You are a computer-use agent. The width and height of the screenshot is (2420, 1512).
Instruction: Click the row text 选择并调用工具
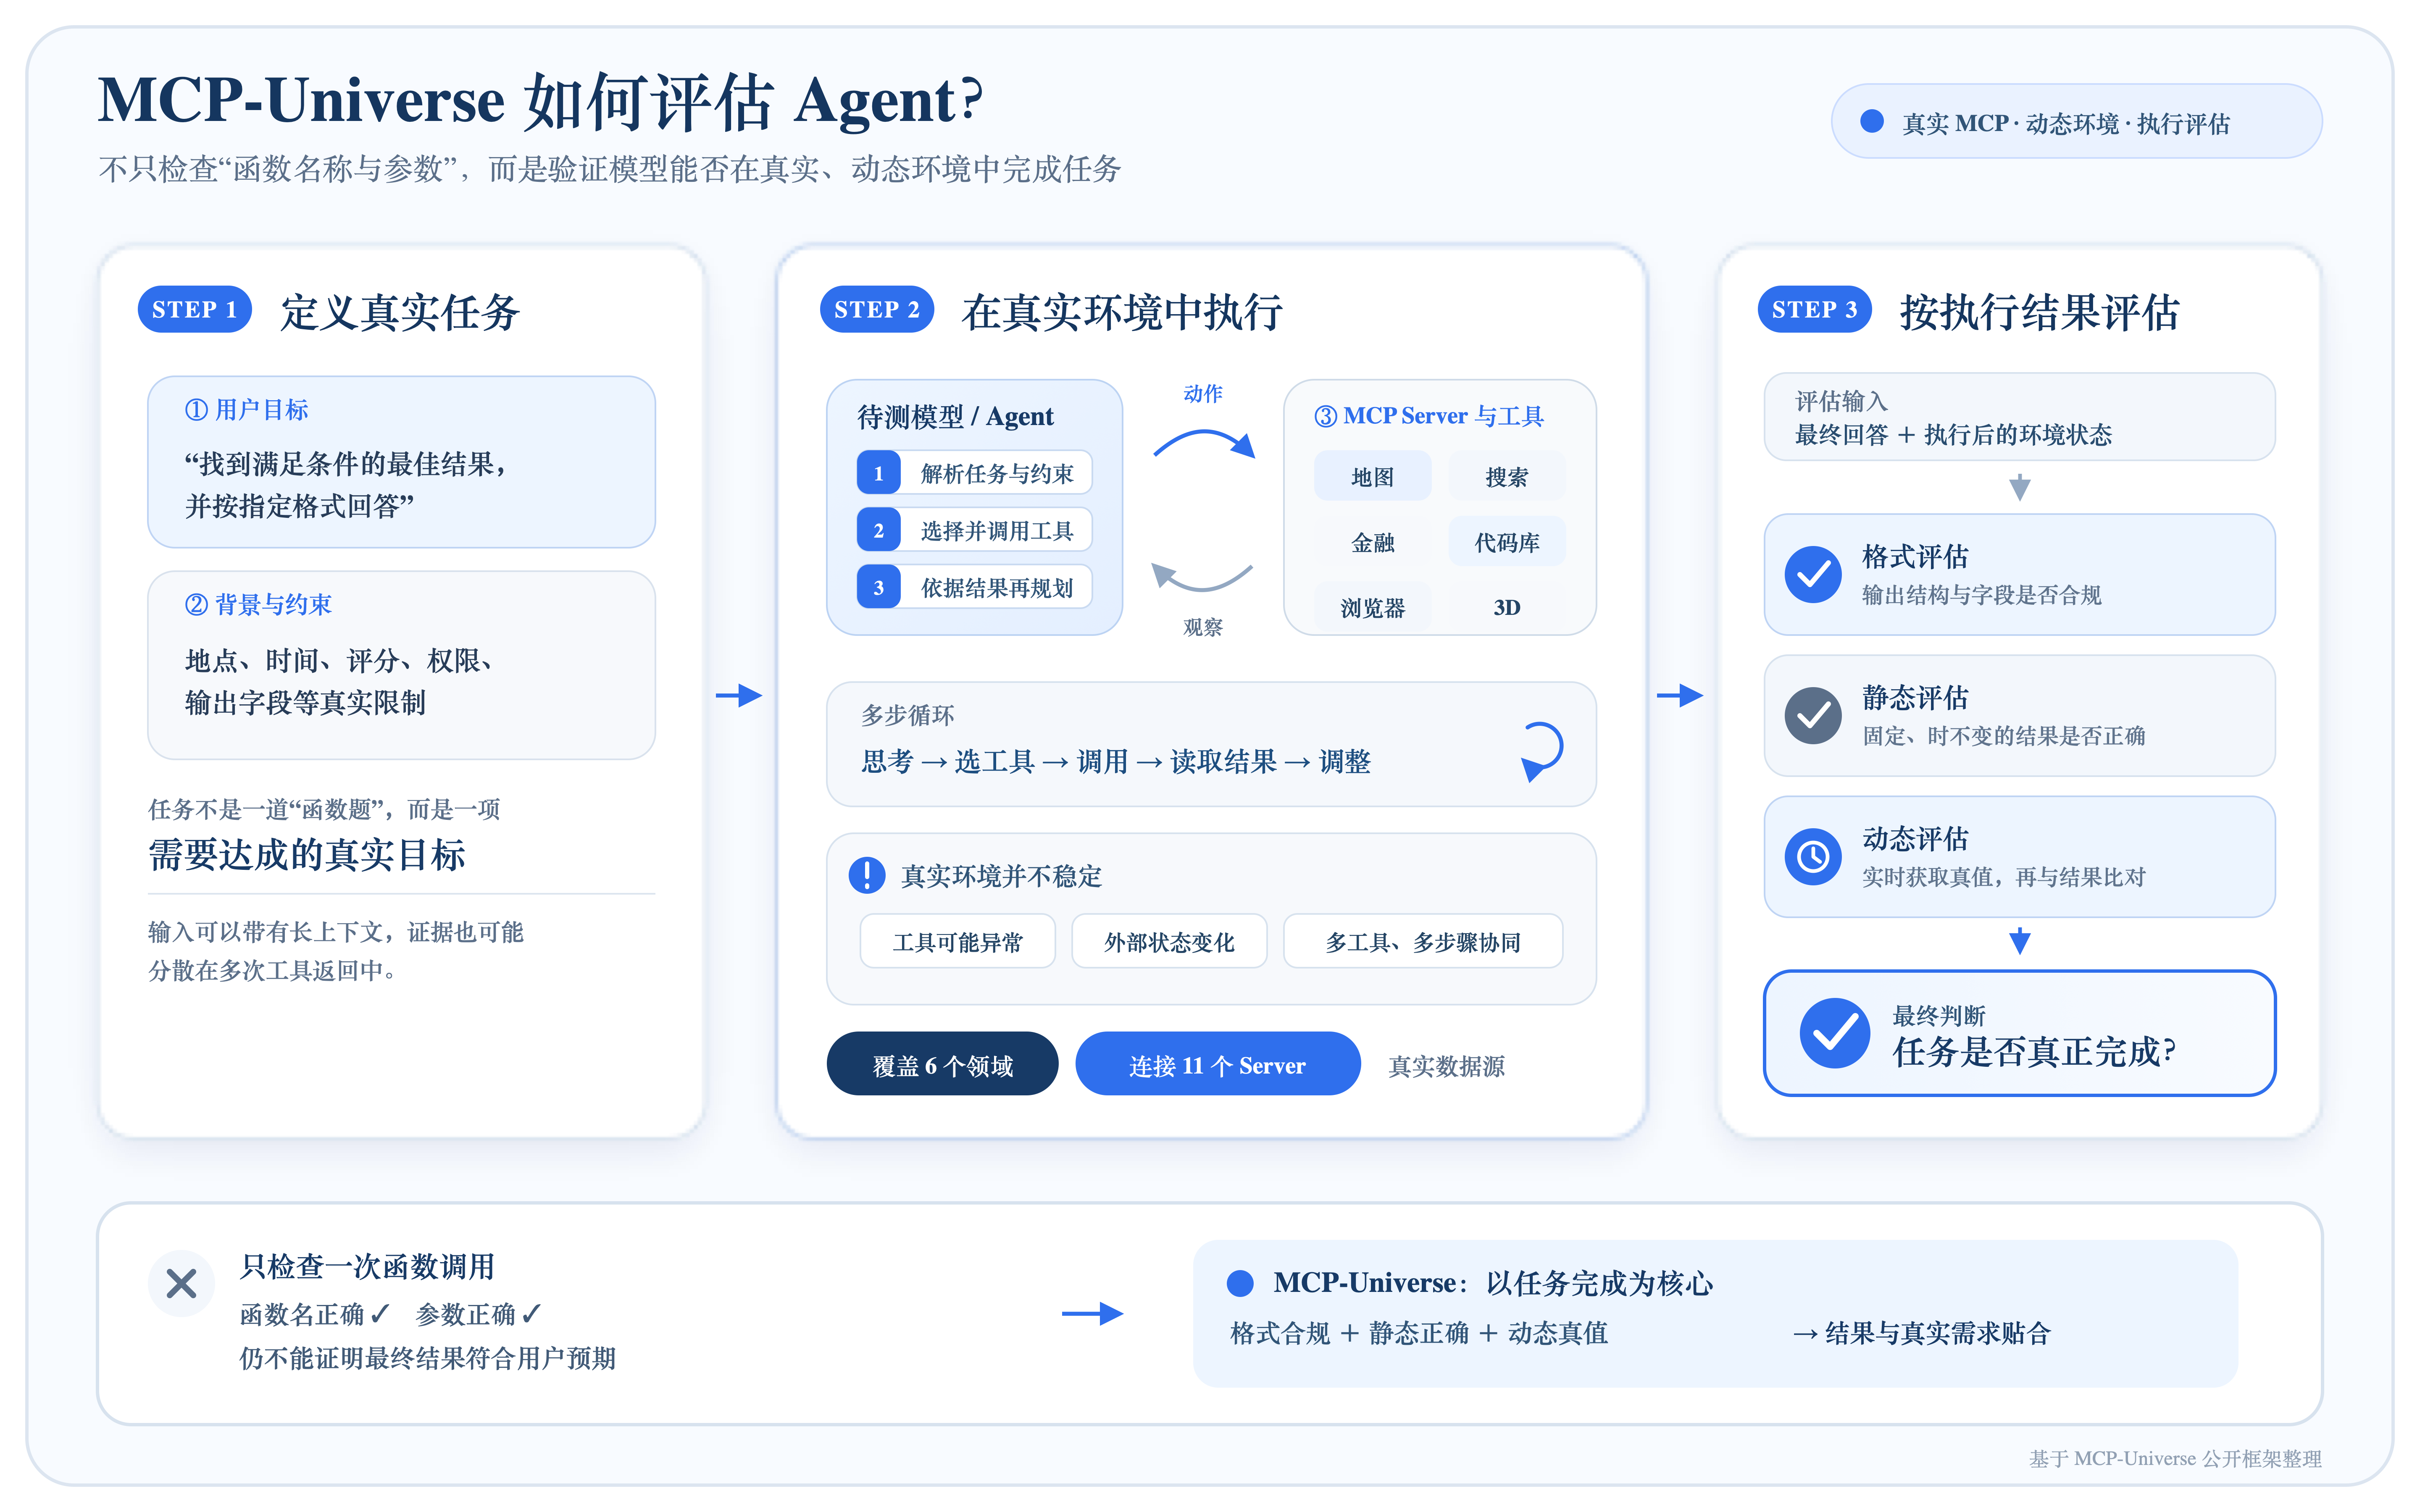[996, 530]
